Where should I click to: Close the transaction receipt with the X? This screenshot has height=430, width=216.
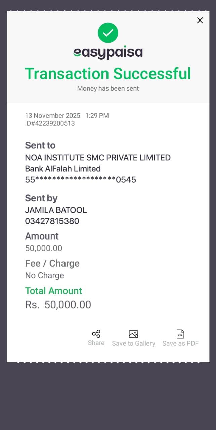tap(200, 20)
